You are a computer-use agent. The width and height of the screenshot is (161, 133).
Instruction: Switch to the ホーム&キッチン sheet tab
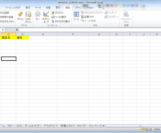(x=33, y=126)
